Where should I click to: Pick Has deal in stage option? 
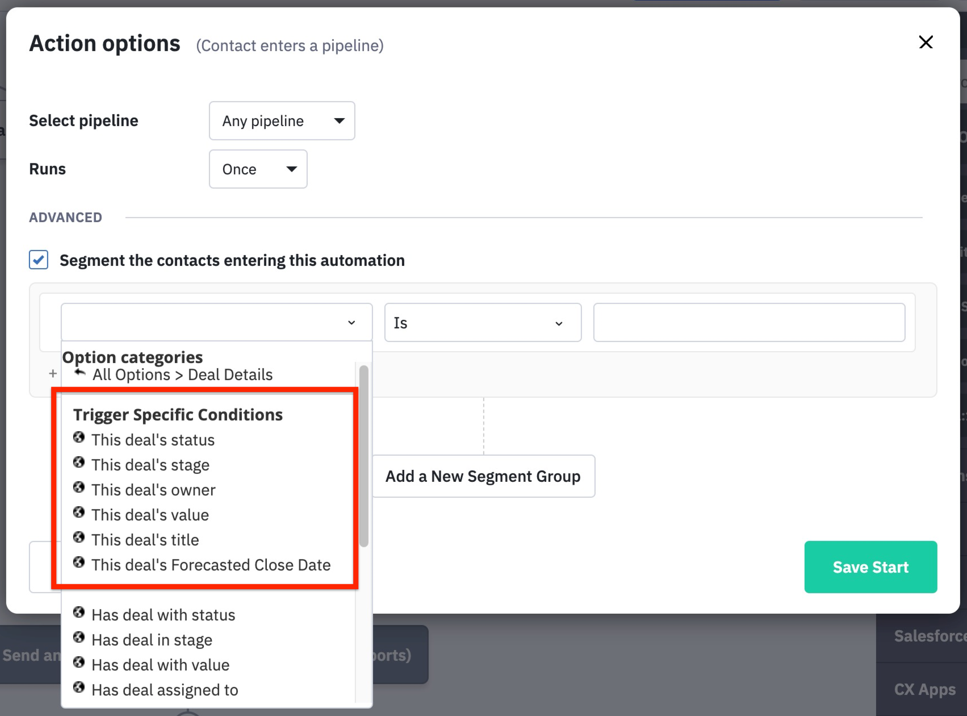[152, 640]
